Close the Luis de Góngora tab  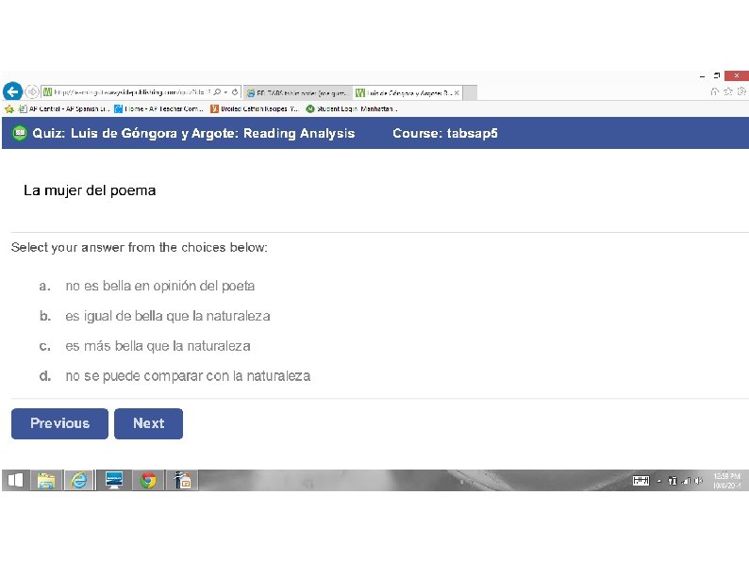pyautogui.click(x=458, y=93)
